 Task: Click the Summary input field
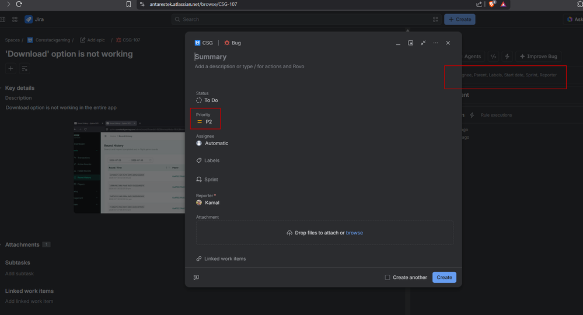[x=323, y=57]
